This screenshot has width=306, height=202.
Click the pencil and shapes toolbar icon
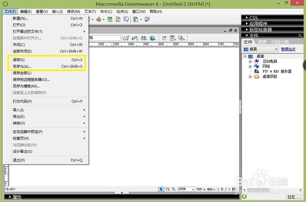pyautogui.click(x=99, y=19)
